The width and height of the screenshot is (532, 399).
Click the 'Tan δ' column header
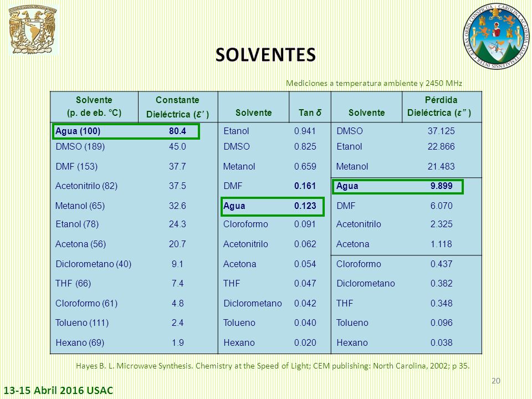pyautogui.click(x=310, y=112)
